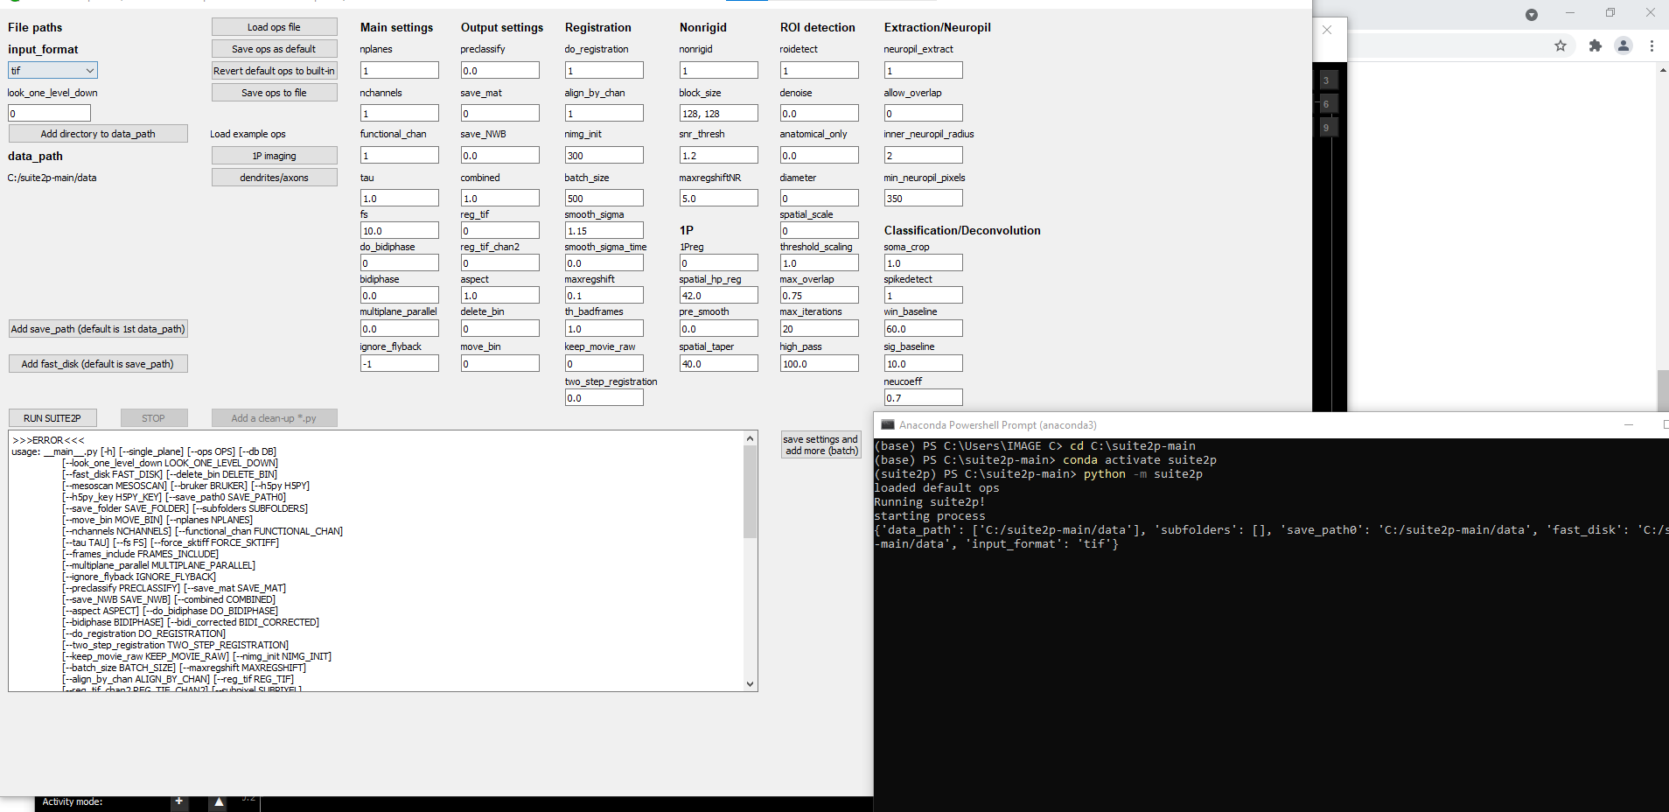The image size is (1669, 812).
Task: Open the Chrome three-dot menu
Action: pyautogui.click(x=1653, y=46)
